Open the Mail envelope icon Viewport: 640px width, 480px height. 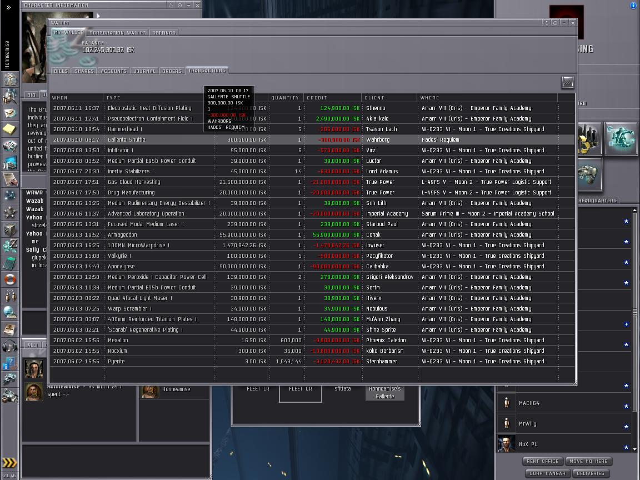coord(10,113)
